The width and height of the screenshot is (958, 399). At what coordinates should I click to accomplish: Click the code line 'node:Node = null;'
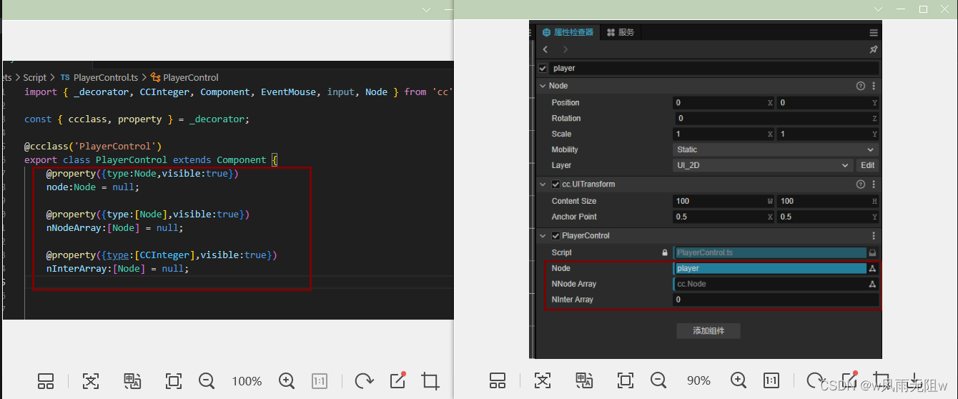(x=92, y=187)
